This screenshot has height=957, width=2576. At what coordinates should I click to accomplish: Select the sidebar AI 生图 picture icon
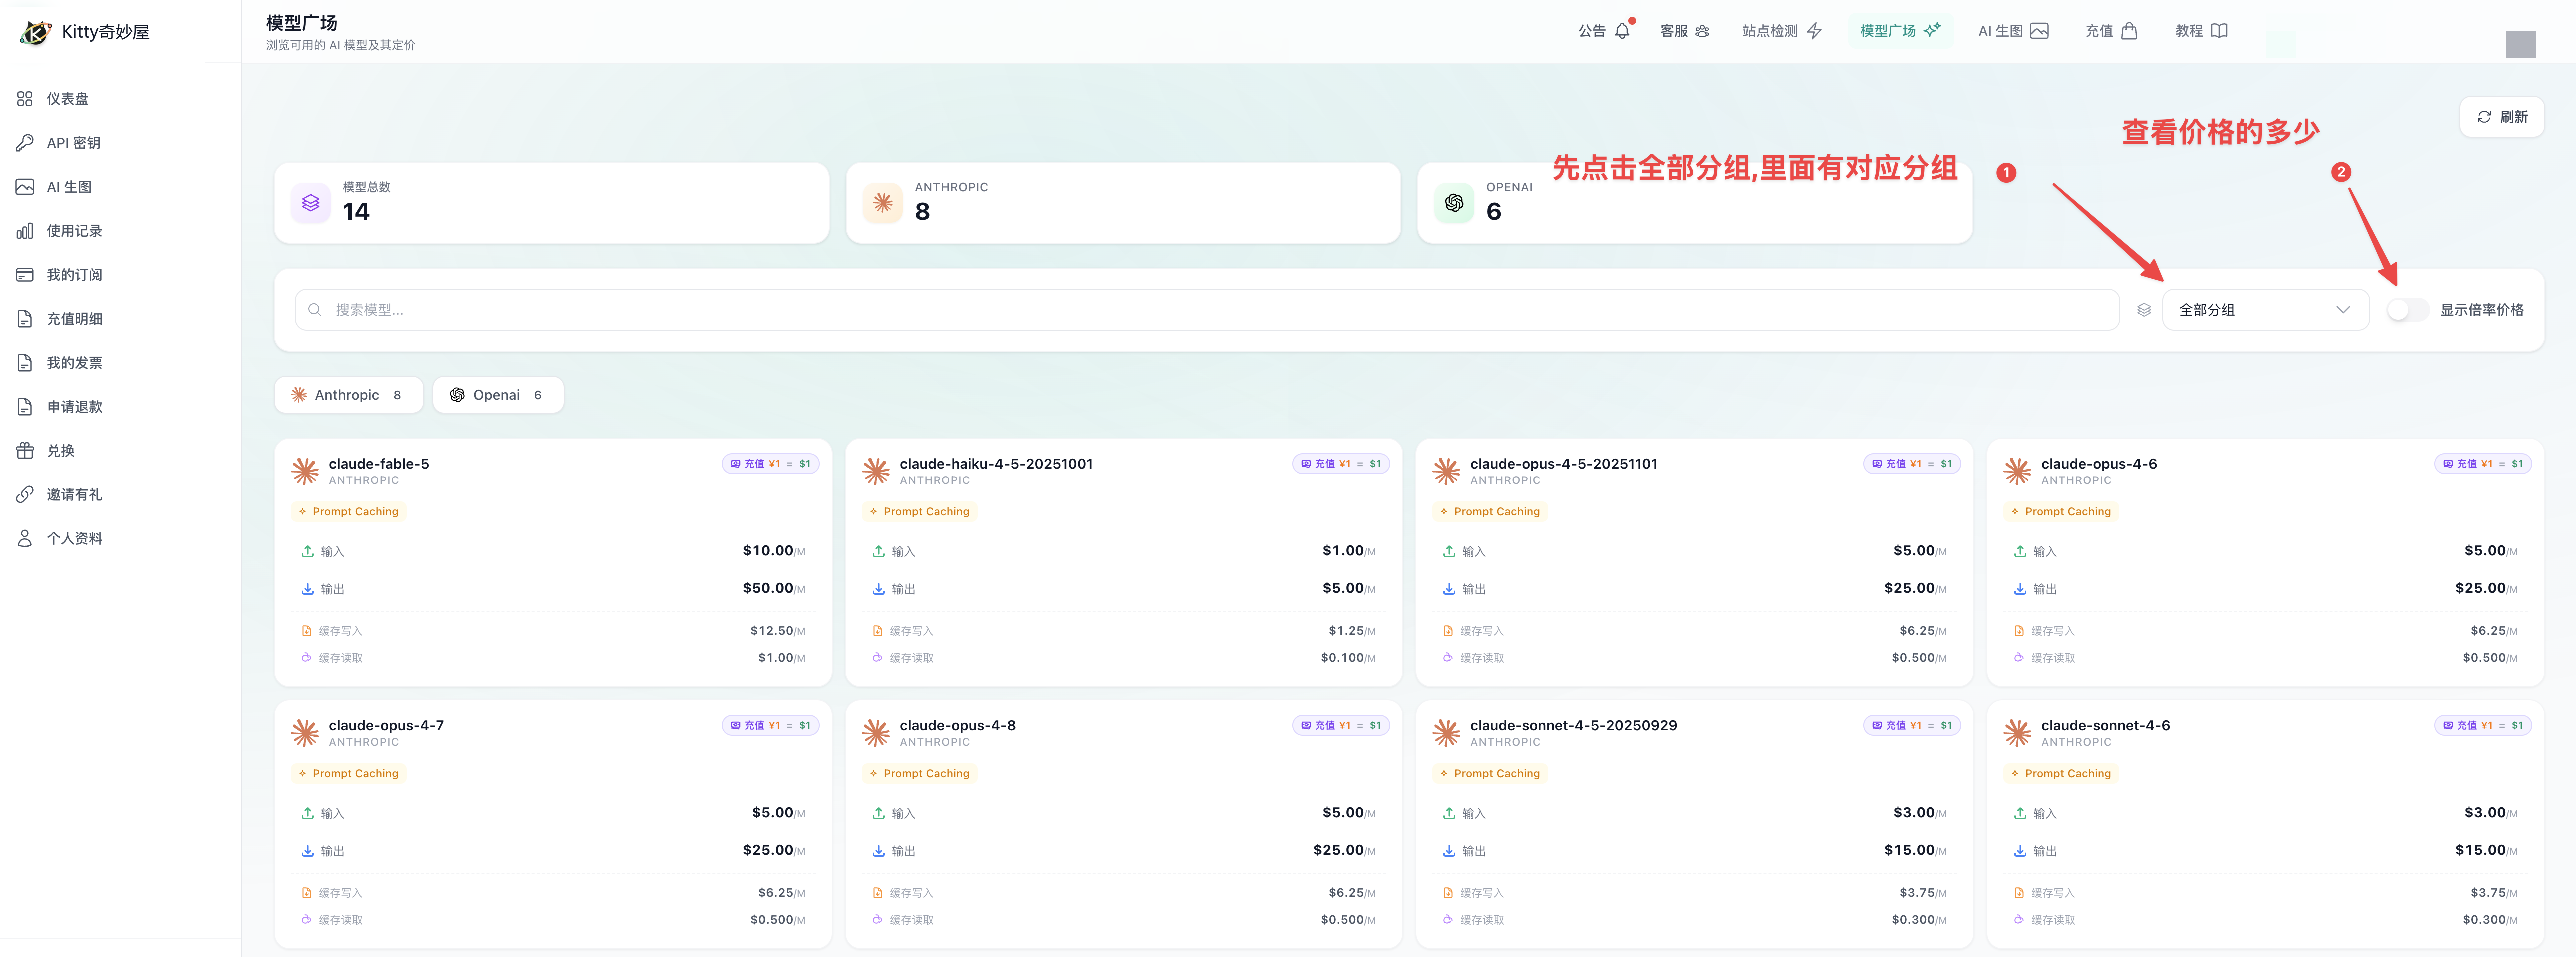tap(25, 187)
